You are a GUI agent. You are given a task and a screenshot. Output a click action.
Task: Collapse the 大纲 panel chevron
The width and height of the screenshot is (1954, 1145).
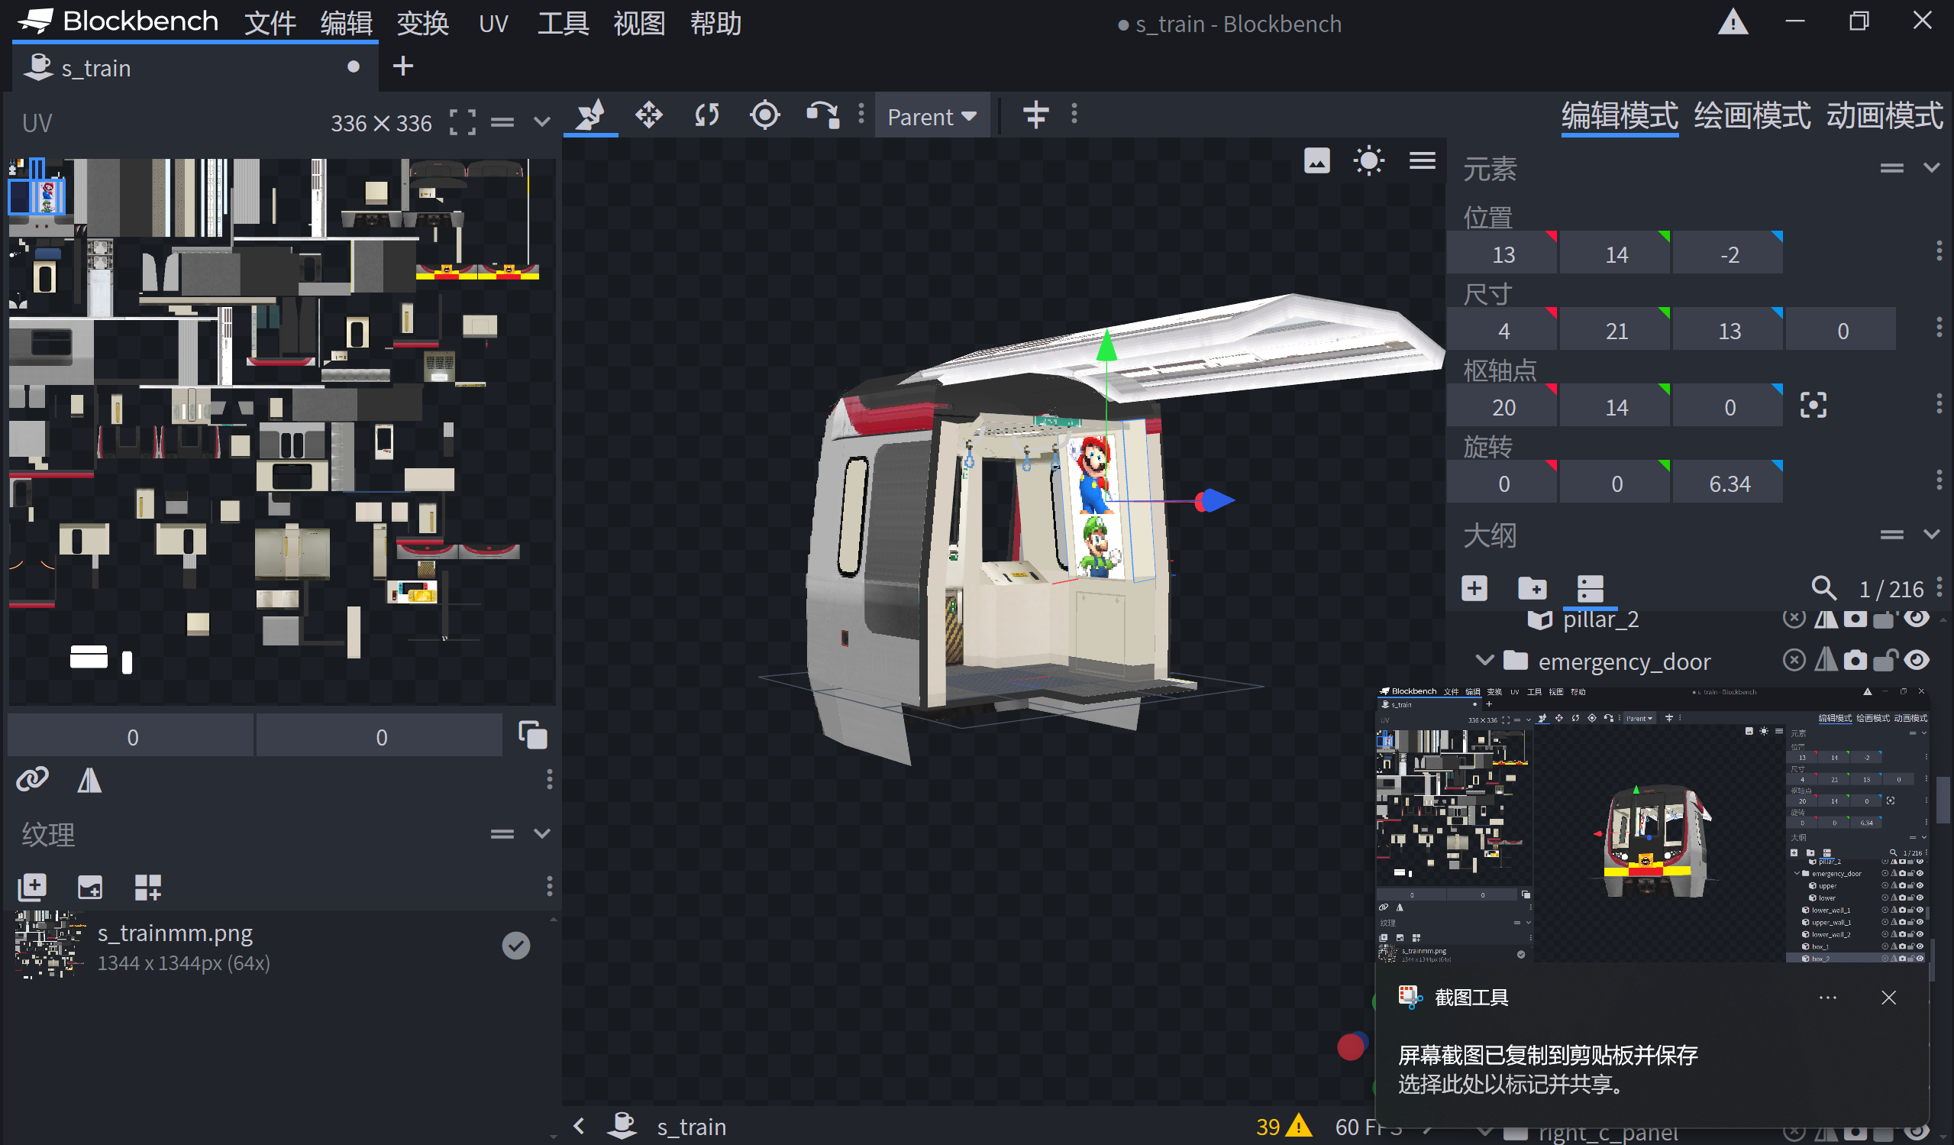(1932, 534)
